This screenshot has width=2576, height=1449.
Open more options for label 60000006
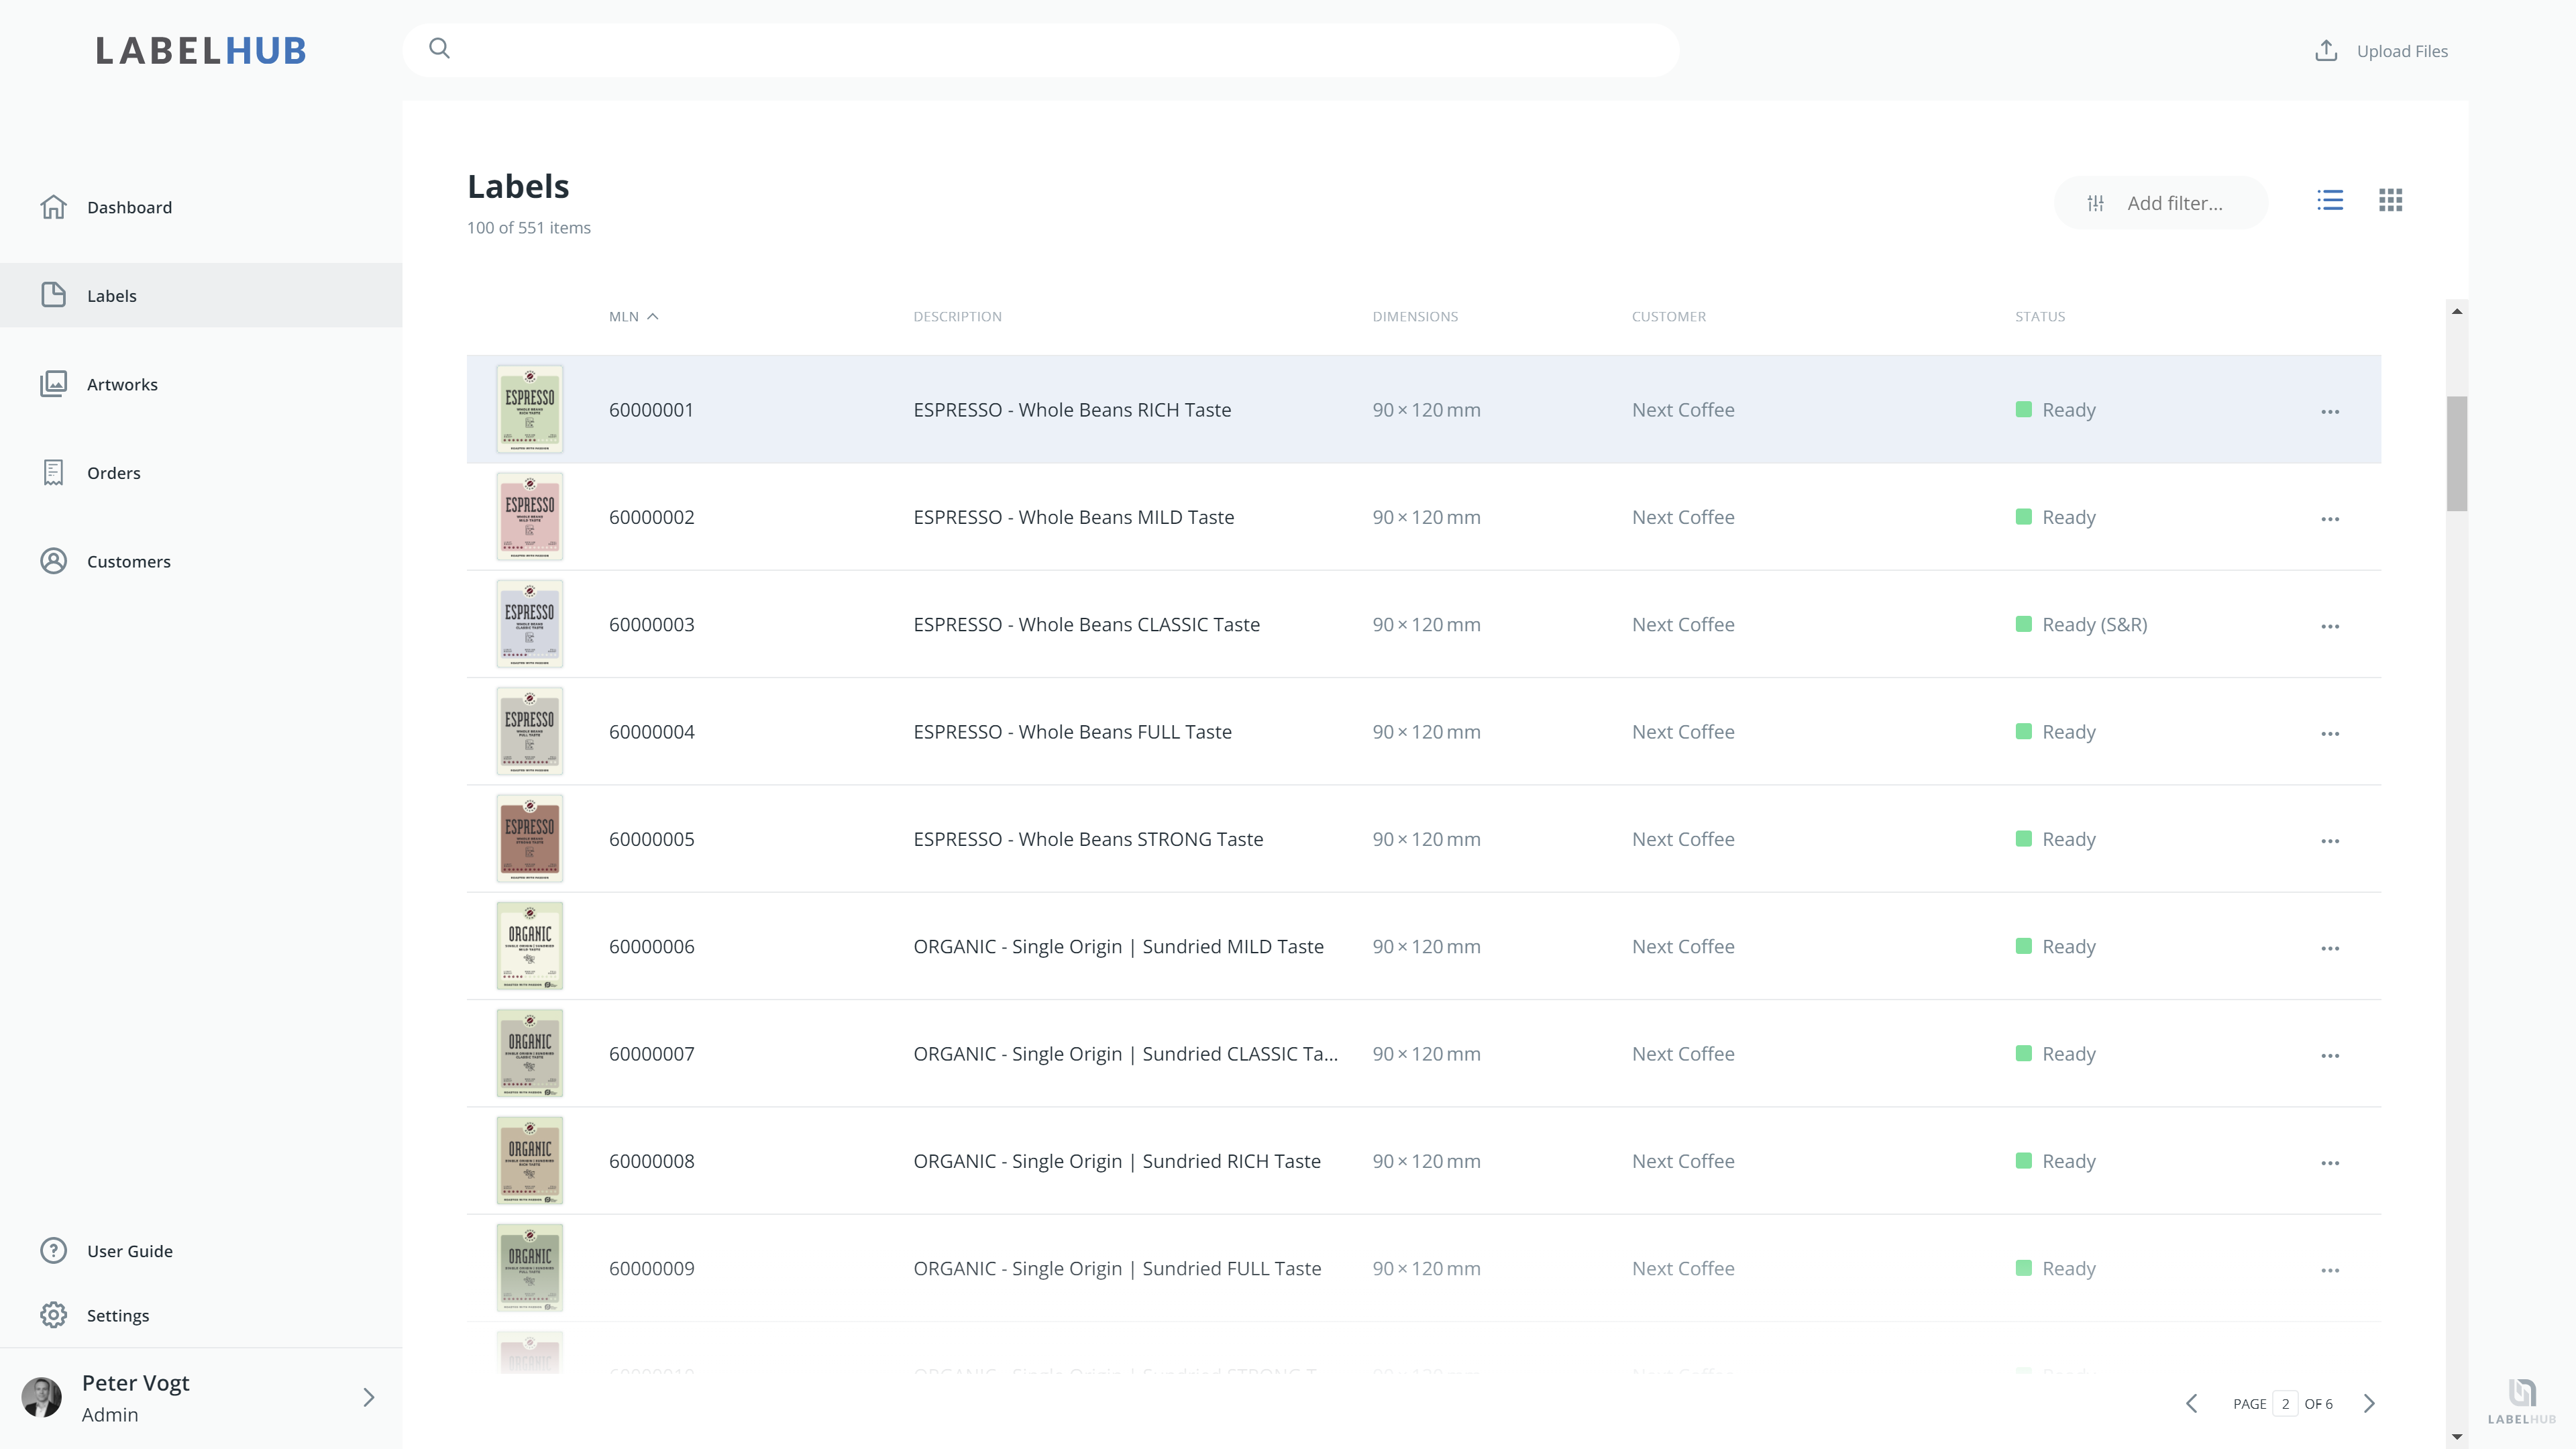[2330, 948]
